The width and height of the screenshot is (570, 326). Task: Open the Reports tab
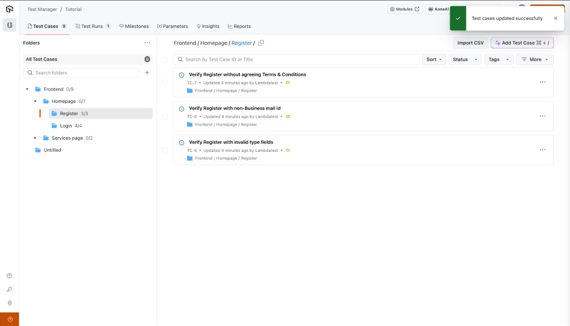(239, 26)
